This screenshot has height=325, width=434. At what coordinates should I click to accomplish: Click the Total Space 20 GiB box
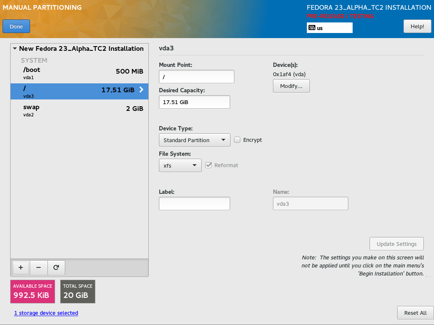[x=78, y=292]
